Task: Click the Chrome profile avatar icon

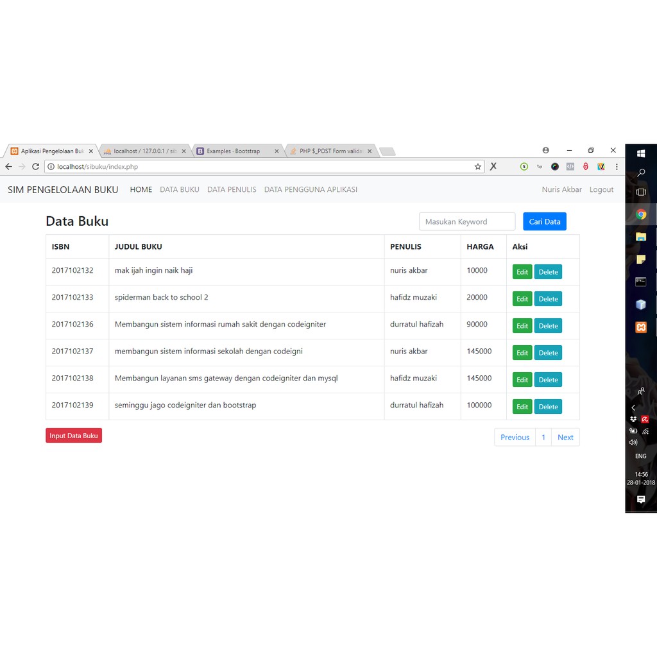Action: (545, 150)
